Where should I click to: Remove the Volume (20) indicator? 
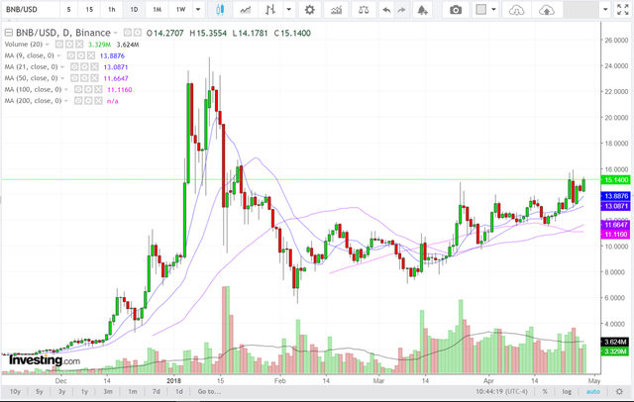coord(79,44)
